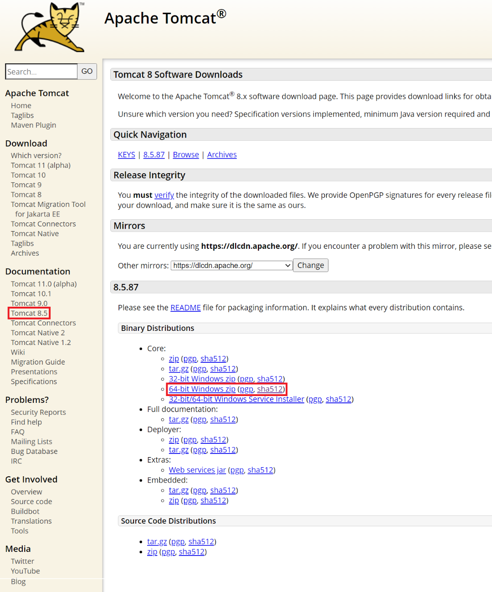The image size is (492, 592).
Task: Open Tomcat 8.5 documentation
Action: point(29,313)
